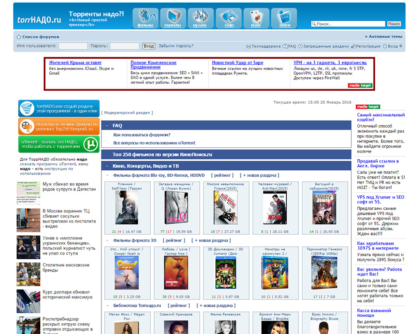Open the Упс... Ной уплыл! poster
Screen dimensions: 415x334
[x=126, y=273]
